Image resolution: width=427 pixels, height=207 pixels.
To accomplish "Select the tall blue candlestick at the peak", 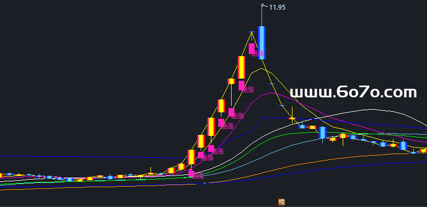I will [x=262, y=43].
